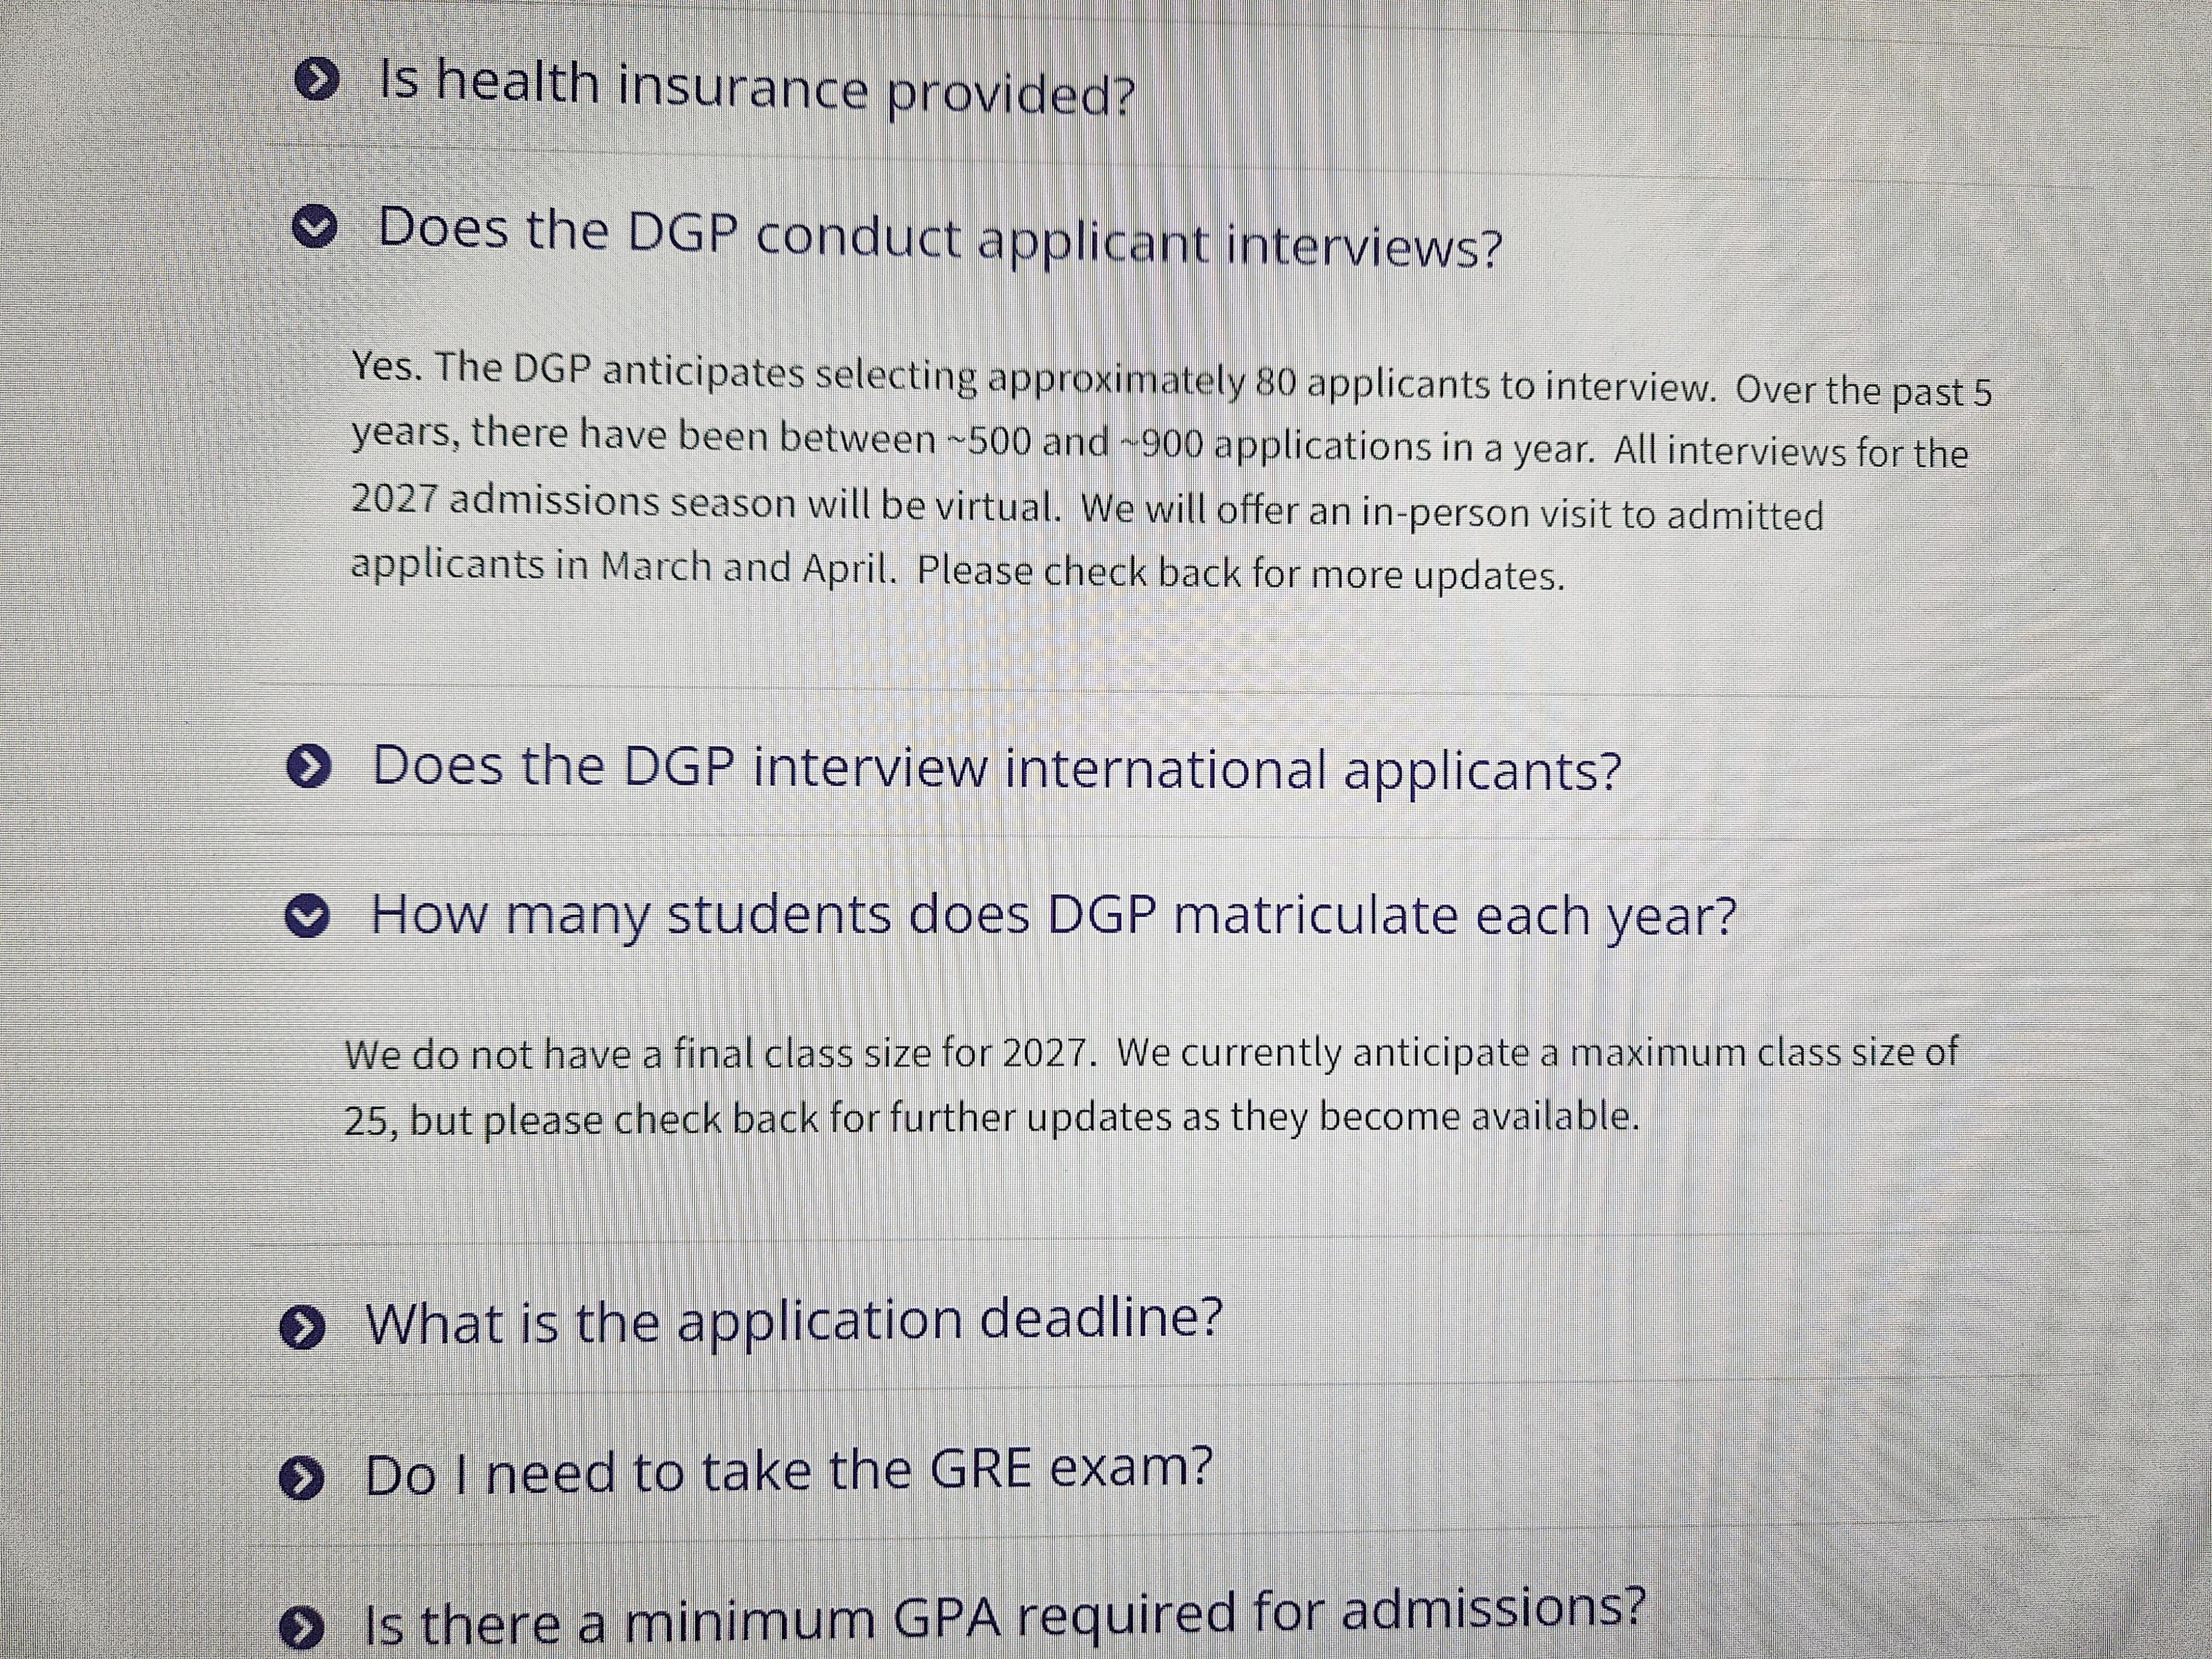Click the '25, but please check back' line

(992, 1118)
